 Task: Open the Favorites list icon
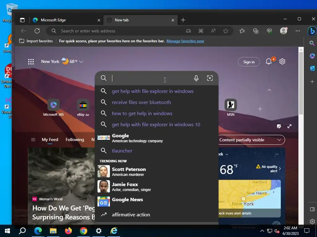(x=242, y=31)
